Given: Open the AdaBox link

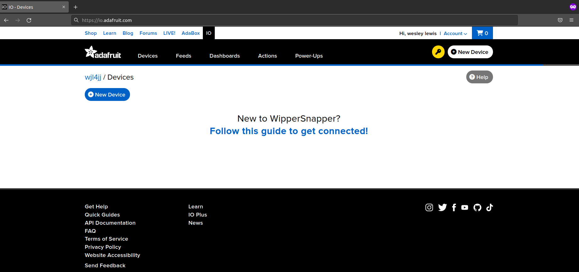Looking at the screenshot, I should (191, 33).
